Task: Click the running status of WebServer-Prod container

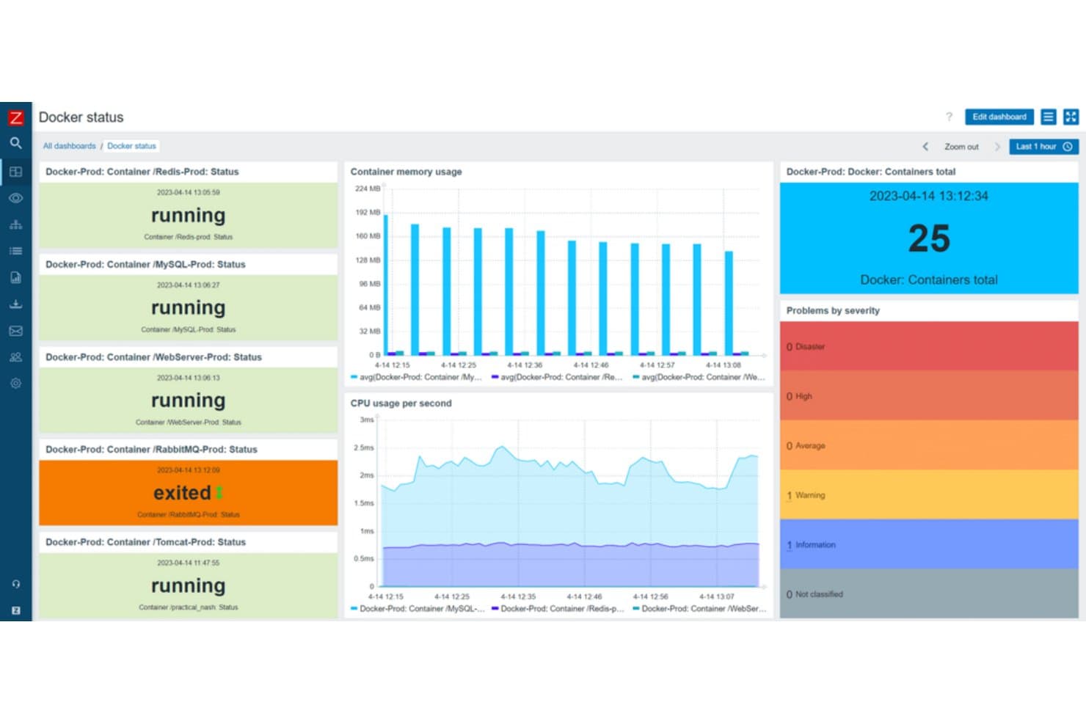Action: click(188, 400)
